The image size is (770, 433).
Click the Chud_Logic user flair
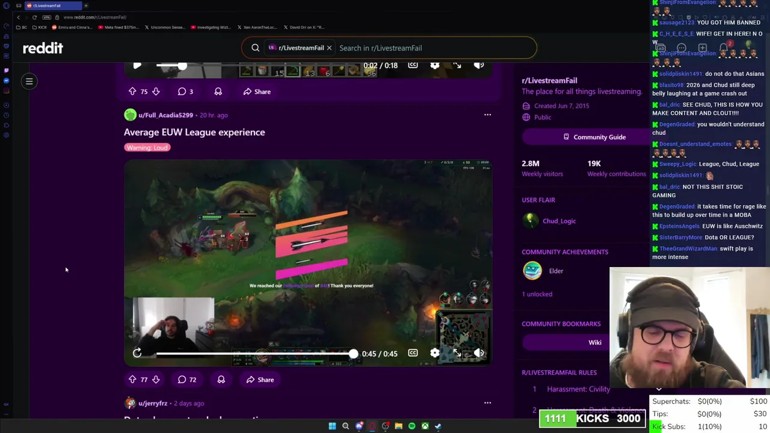[559, 221]
